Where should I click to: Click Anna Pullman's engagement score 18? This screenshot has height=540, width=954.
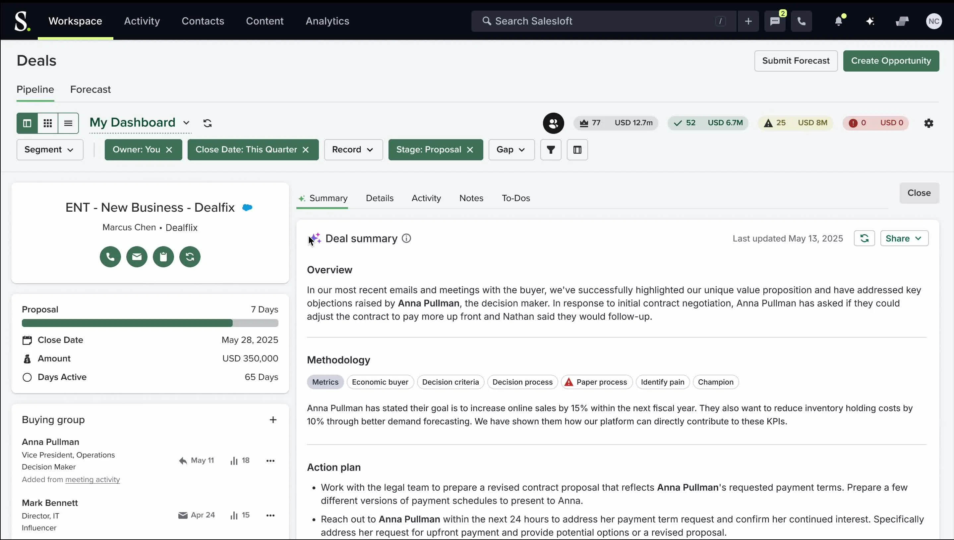(240, 460)
